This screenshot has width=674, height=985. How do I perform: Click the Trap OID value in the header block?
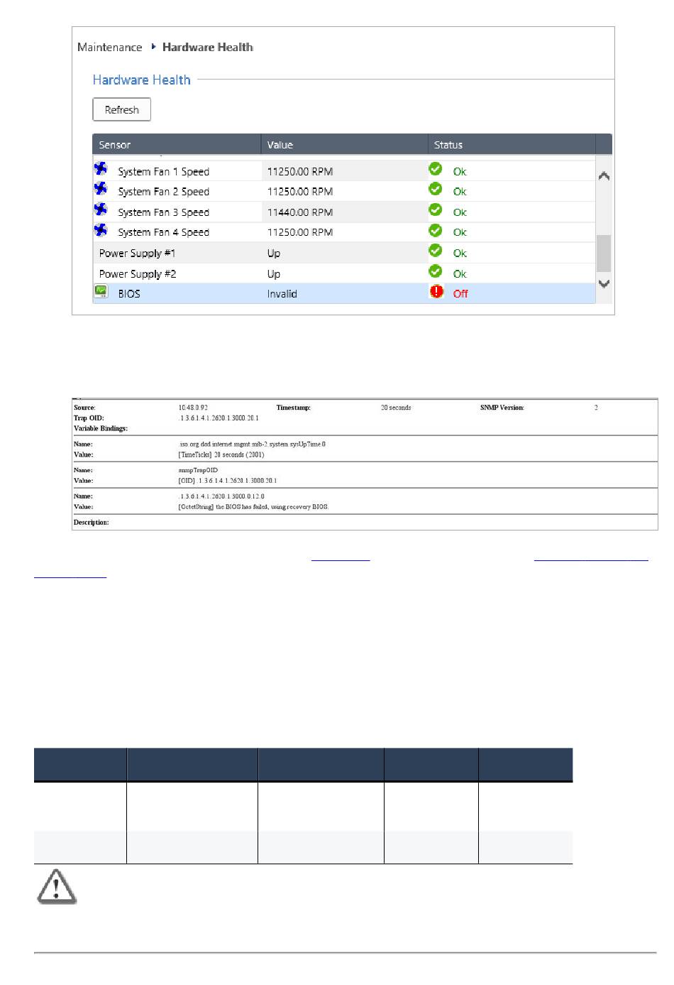pyautogui.click(x=219, y=418)
